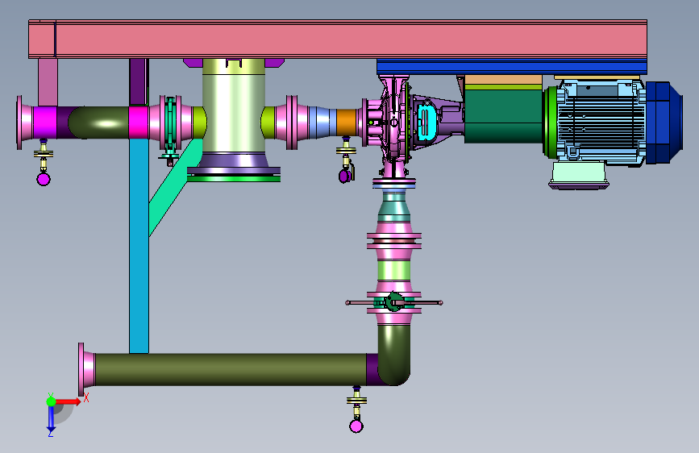
Task: Select the magenta ring above the cyan column
Action: tap(139, 123)
